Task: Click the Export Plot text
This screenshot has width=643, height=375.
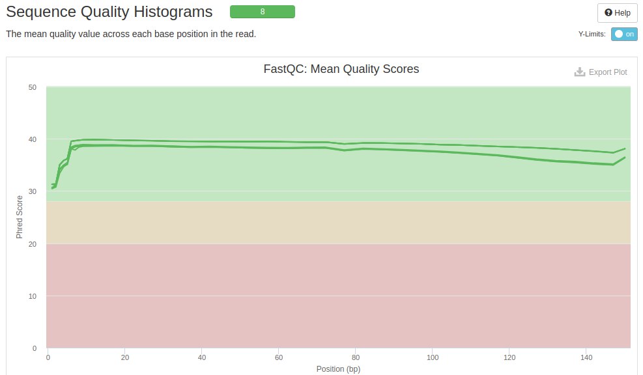Action: (x=608, y=72)
